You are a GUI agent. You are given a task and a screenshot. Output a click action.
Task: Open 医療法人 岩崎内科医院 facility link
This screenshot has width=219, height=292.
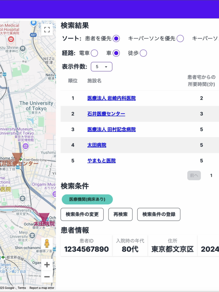(x=112, y=98)
